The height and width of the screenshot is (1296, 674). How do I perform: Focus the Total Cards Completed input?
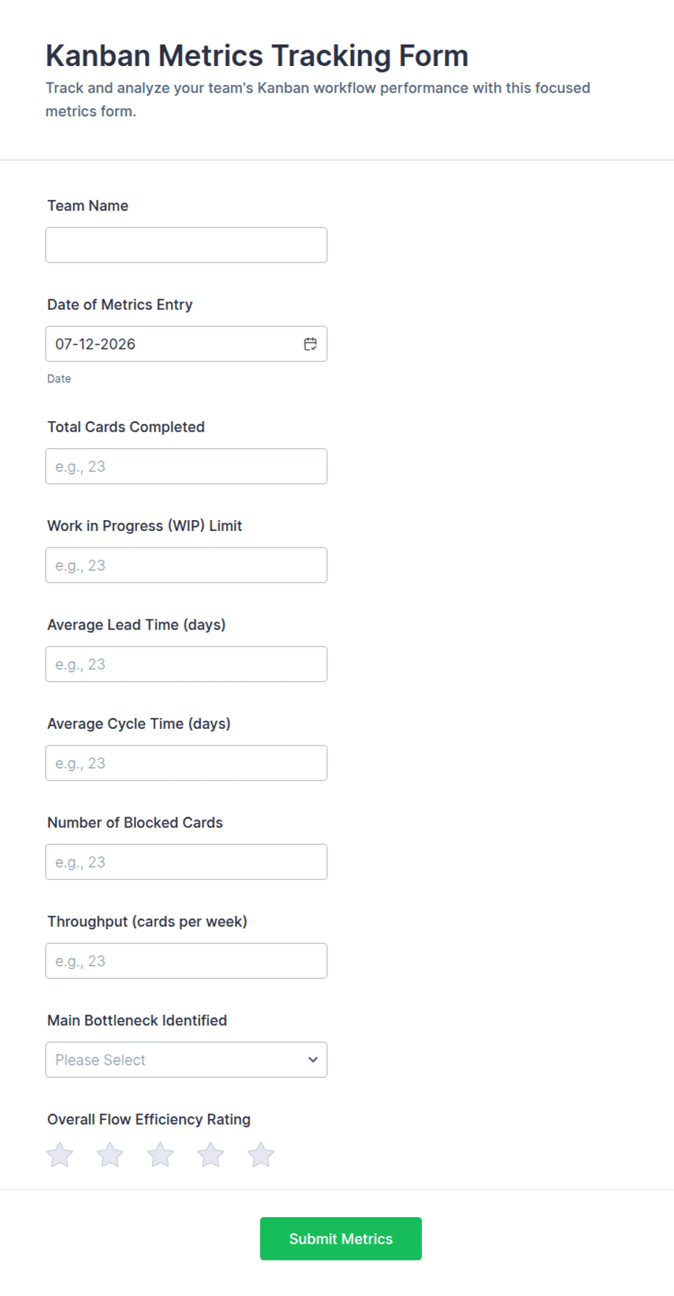click(186, 466)
